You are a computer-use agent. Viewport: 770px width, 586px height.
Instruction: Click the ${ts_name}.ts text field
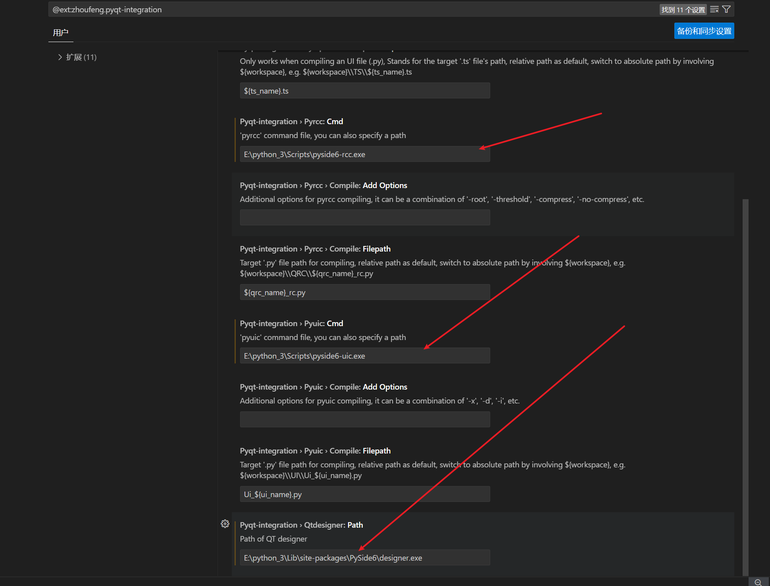[x=364, y=91]
